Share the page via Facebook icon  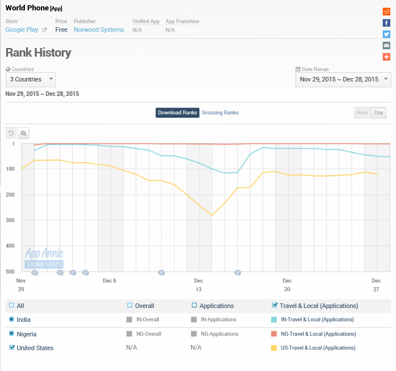point(386,23)
